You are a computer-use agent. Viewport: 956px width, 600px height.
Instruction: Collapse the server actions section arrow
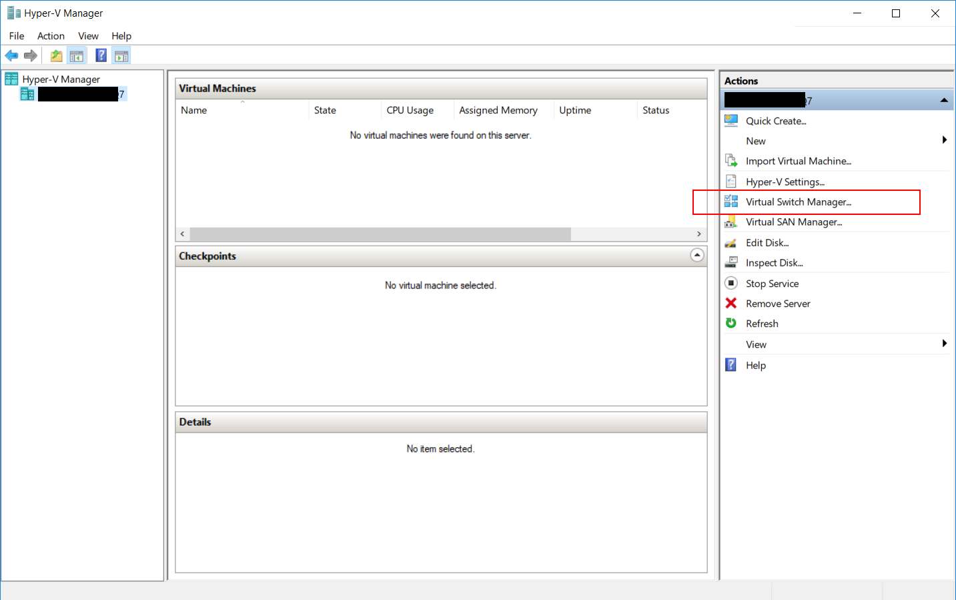[944, 101]
